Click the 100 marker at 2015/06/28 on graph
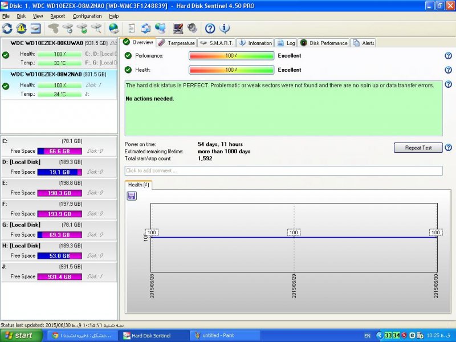The width and height of the screenshot is (456, 342). tap(152, 233)
